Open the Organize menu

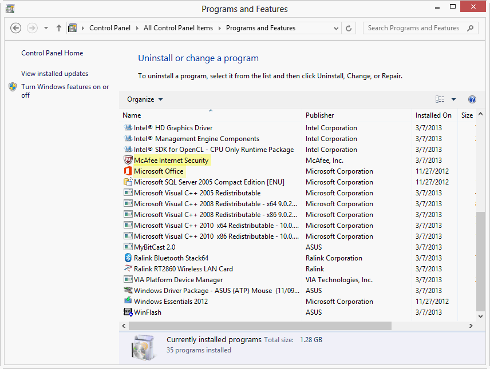click(145, 99)
